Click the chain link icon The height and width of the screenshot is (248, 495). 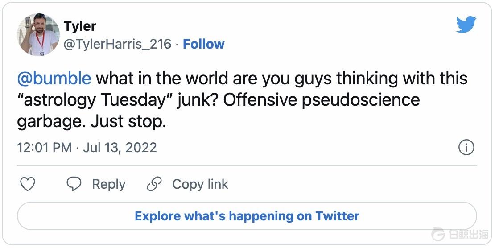tap(154, 184)
